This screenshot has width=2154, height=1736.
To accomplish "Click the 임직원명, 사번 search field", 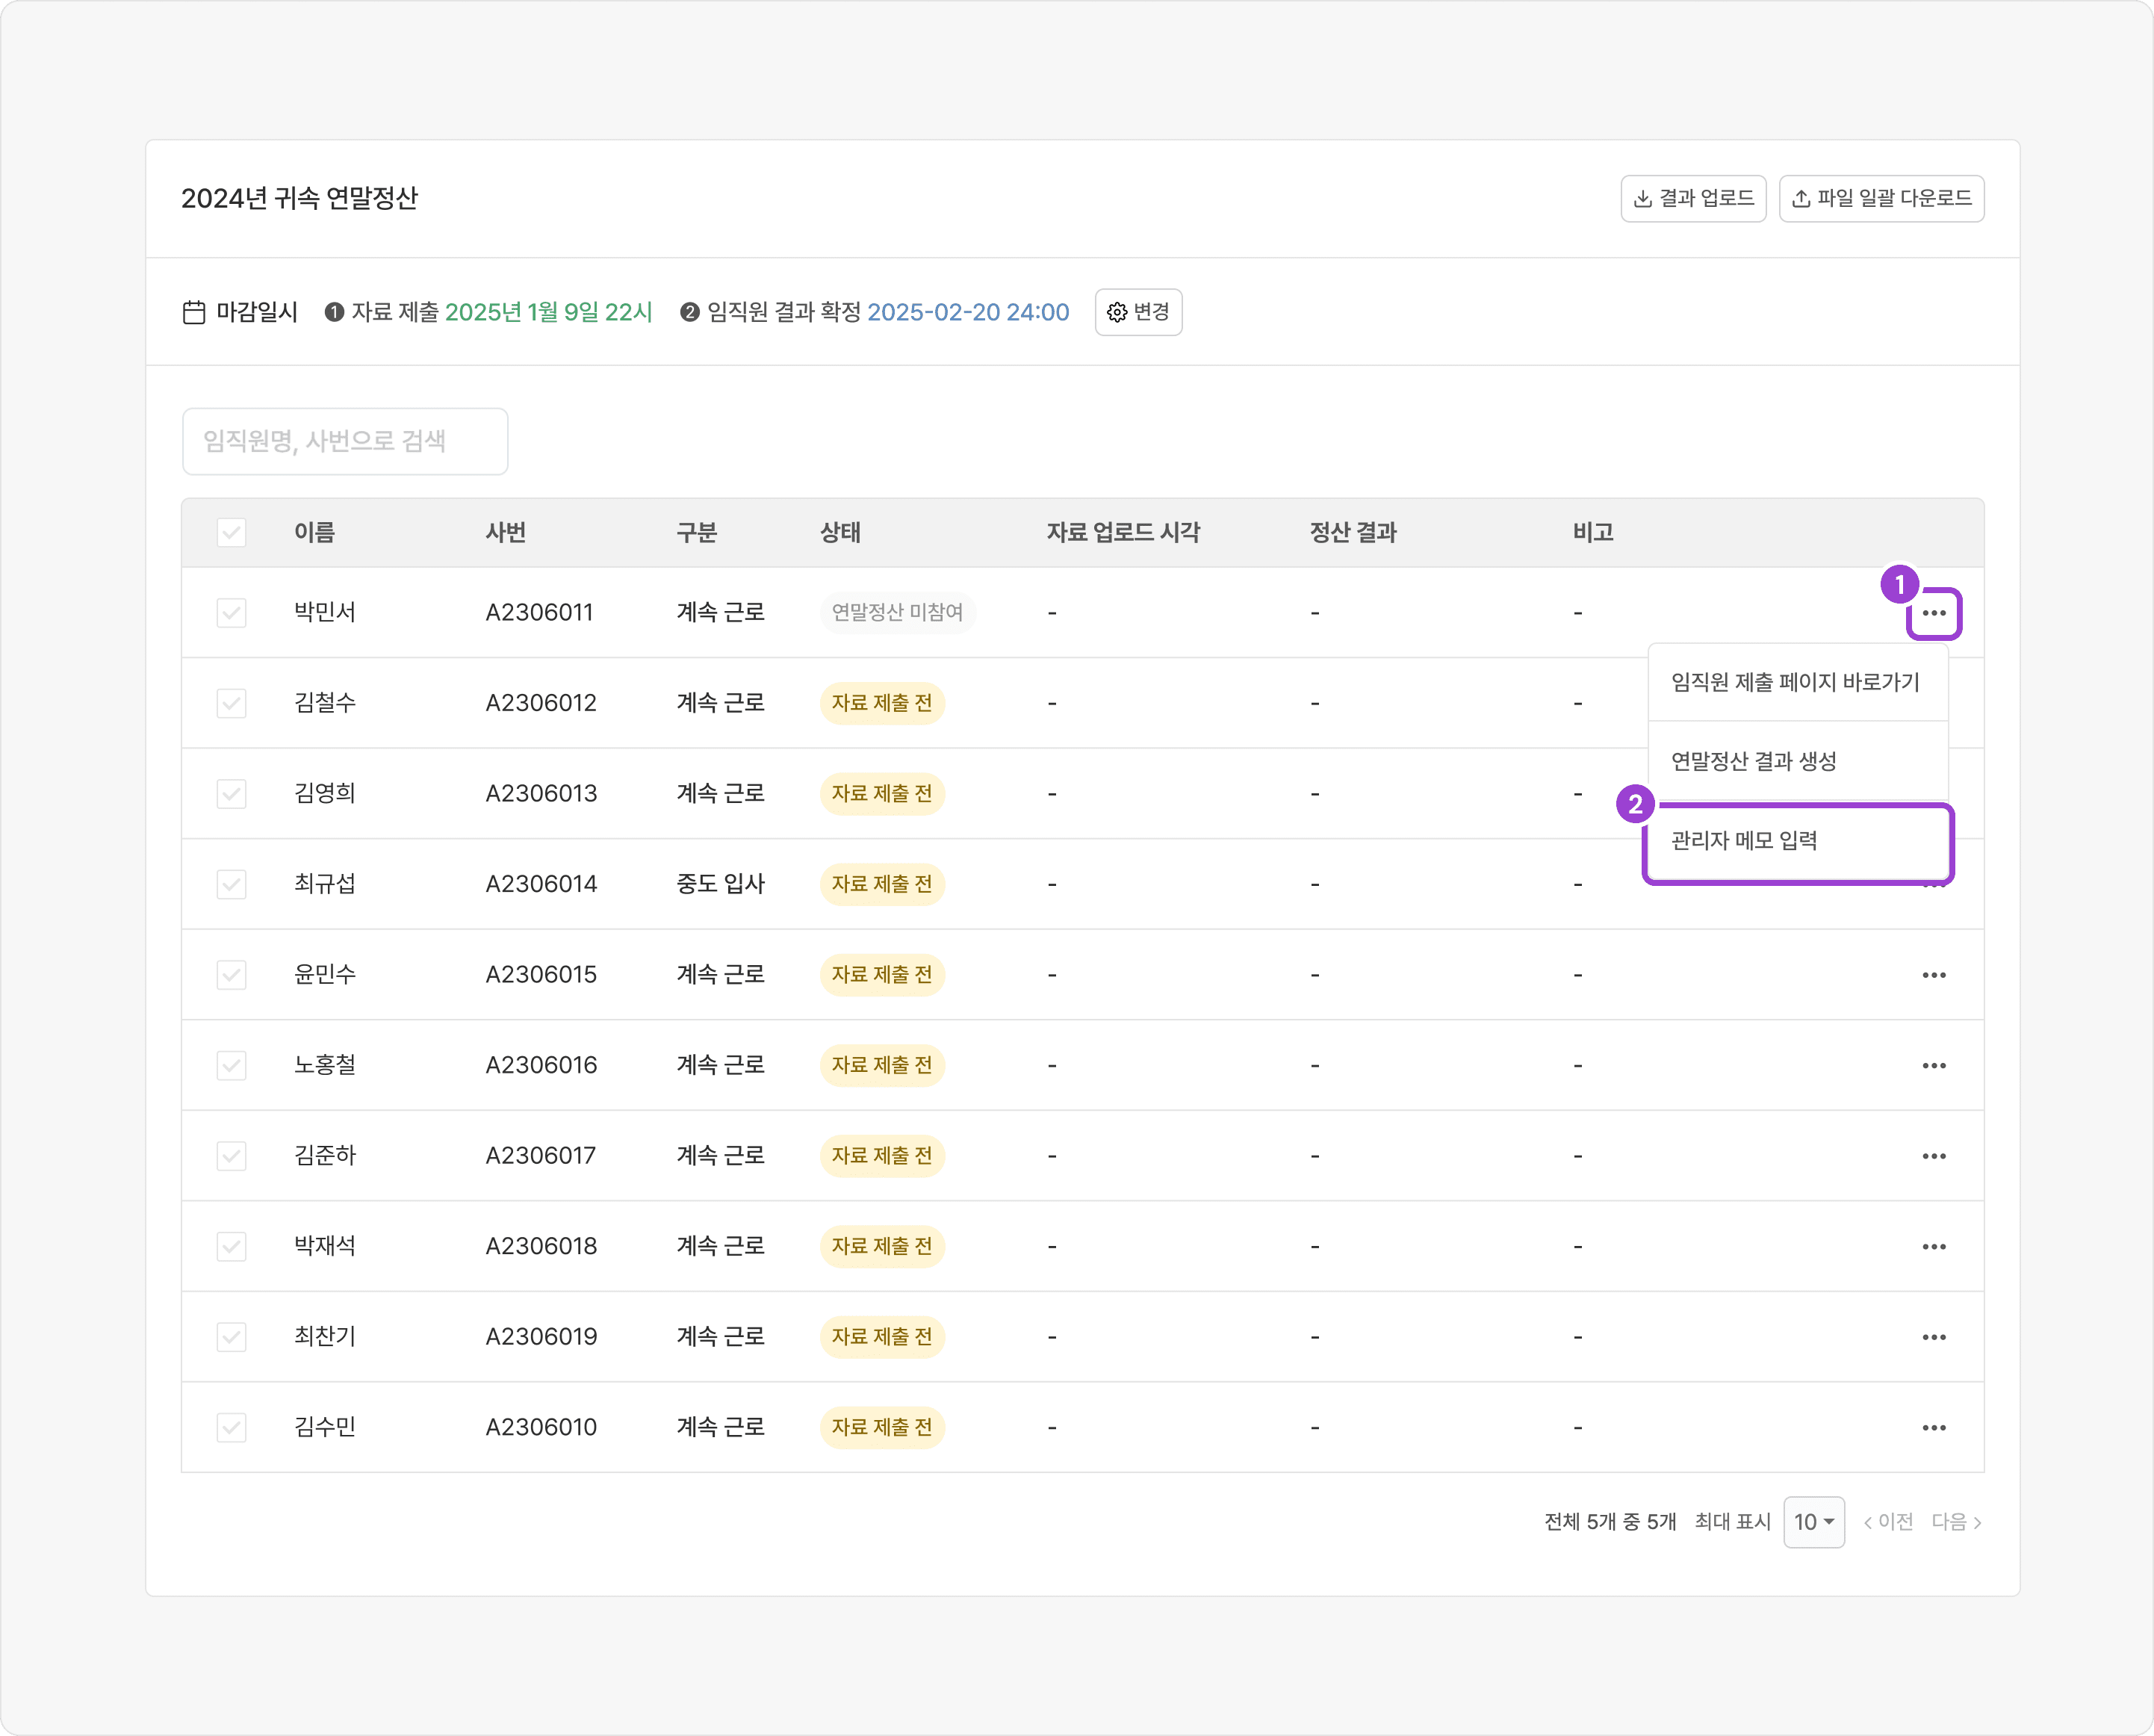I will pyautogui.click(x=345, y=441).
